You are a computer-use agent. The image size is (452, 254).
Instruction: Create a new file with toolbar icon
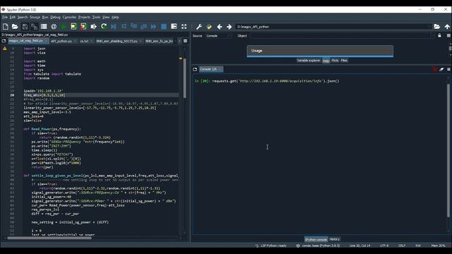click(6, 27)
